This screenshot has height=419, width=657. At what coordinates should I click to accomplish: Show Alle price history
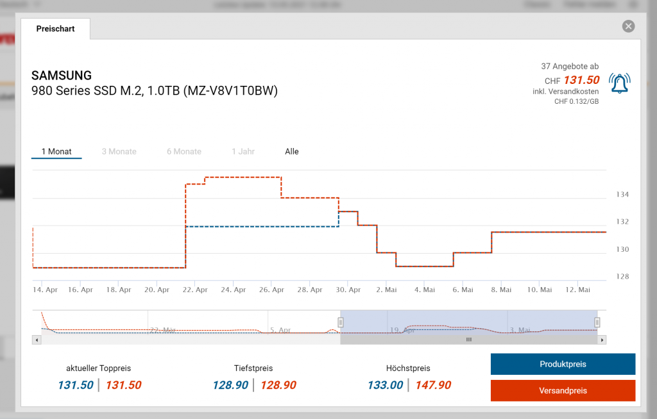coord(292,152)
